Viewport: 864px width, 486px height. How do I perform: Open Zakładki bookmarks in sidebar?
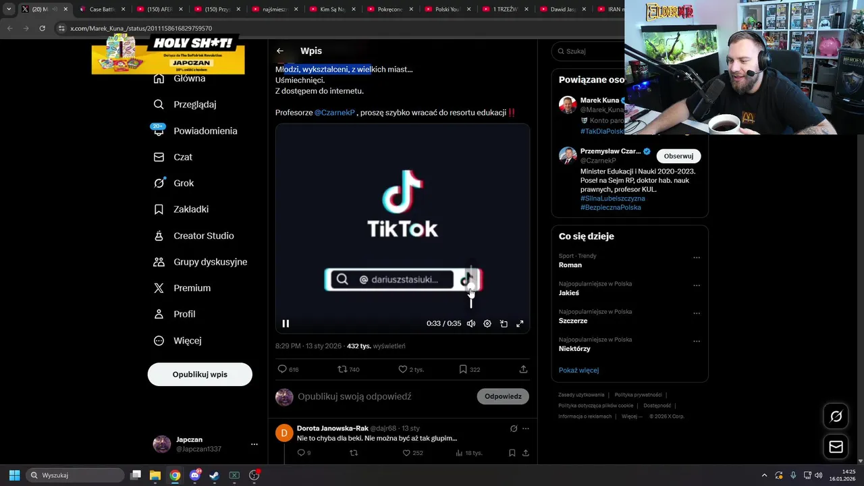tap(181, 209)
